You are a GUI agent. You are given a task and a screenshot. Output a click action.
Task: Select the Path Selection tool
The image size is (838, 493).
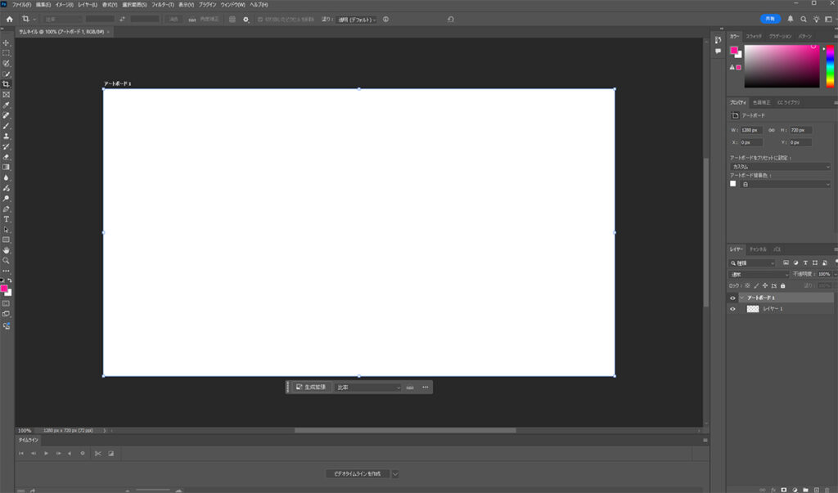[6, 230]
